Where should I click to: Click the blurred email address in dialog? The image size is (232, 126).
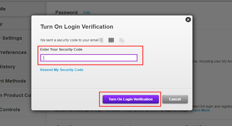click(x=111, y=40)
